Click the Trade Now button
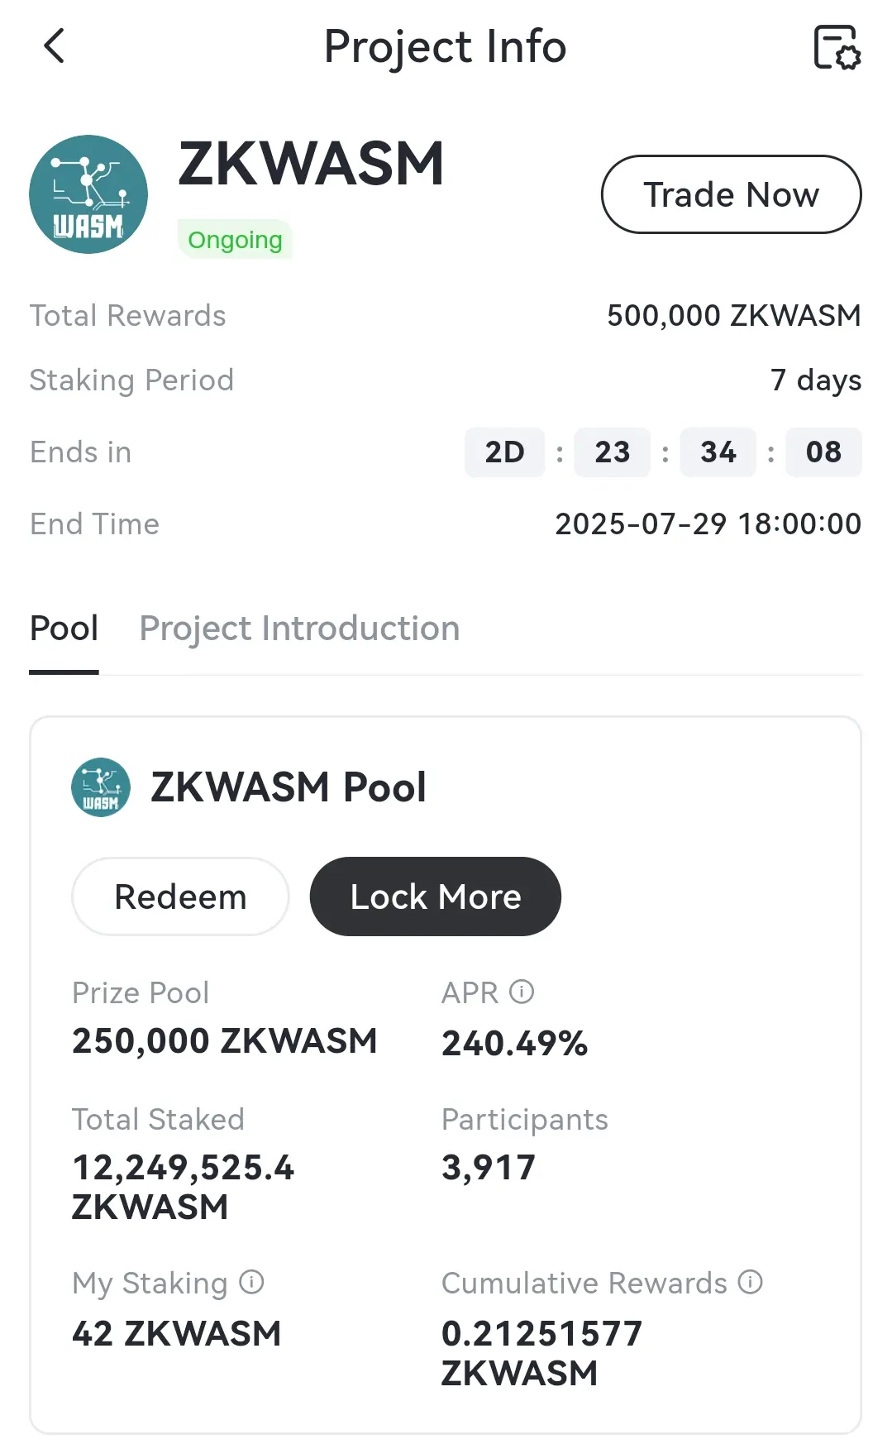Image resolution: width=892 pixels, height=1444 pixels. tap(732, 194)
